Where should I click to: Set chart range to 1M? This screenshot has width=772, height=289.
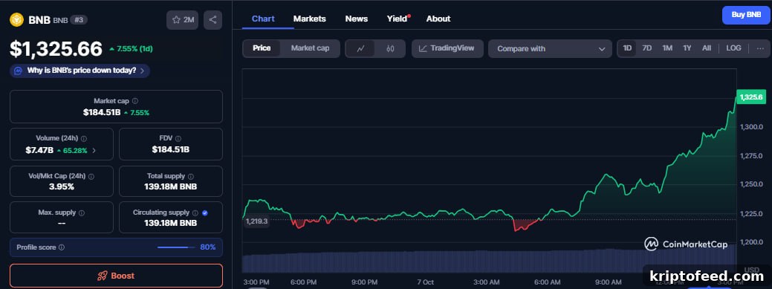coord(667,48)
